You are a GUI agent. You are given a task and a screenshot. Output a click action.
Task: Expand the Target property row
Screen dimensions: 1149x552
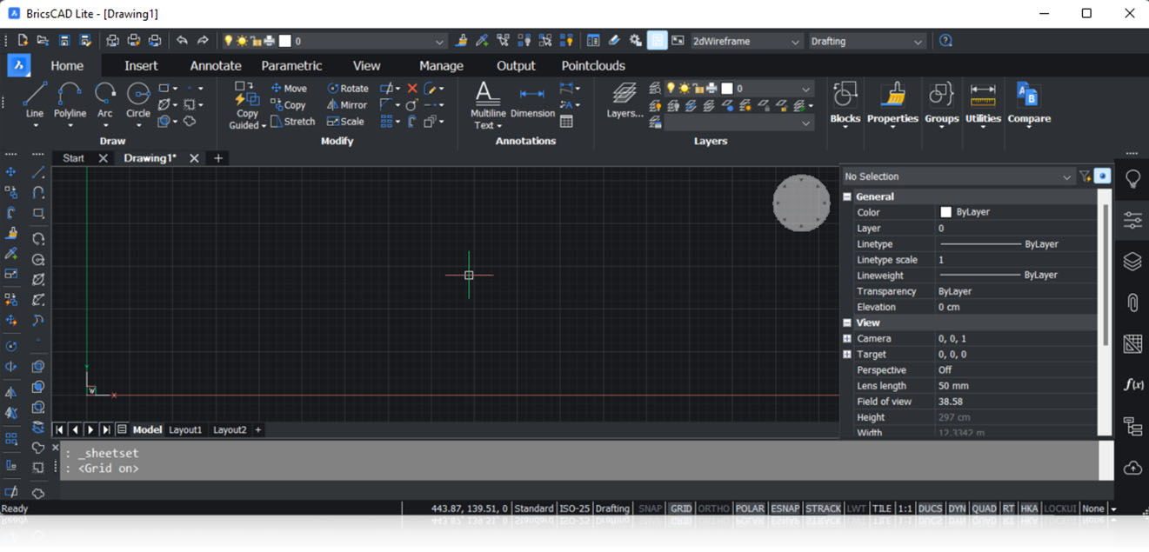coord(847,355)
